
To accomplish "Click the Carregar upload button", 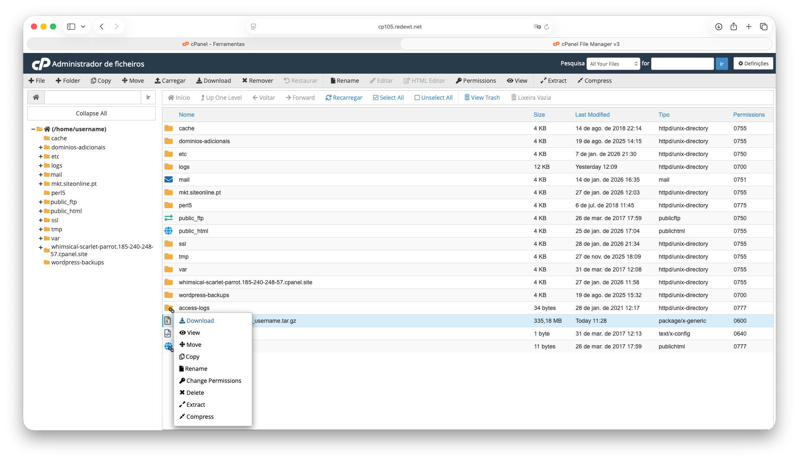I will [x=170, y=81].
